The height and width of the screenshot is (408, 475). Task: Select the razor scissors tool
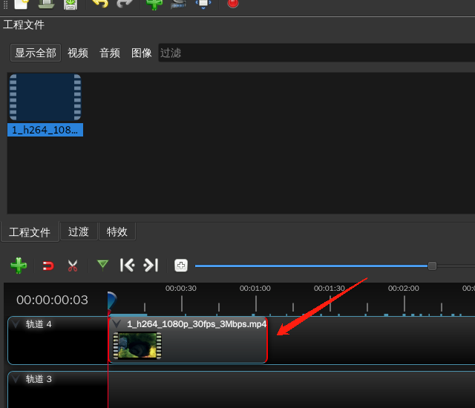point(72,266)
